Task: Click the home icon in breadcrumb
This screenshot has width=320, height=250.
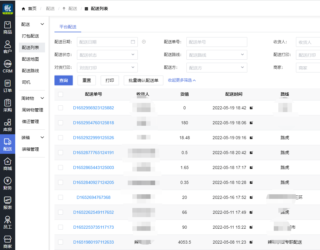Action: click(x=23, y=9)
